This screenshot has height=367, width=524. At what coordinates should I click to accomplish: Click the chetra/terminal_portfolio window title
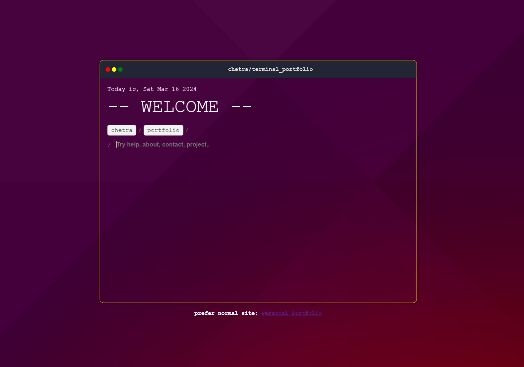click(x=270, y=69)
